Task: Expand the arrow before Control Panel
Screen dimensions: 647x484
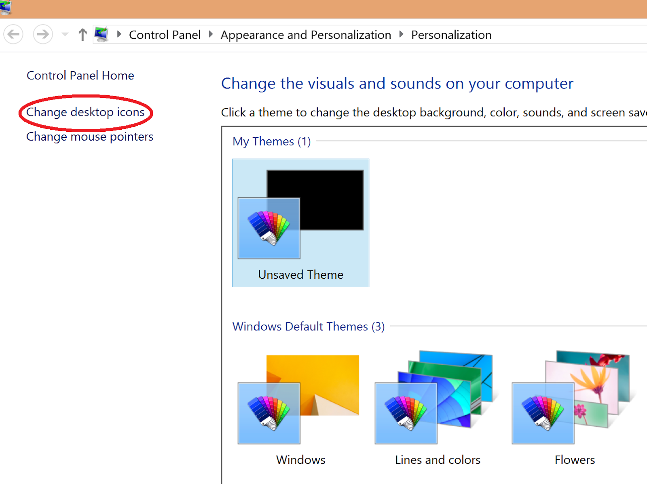Action: pos(119,34)
